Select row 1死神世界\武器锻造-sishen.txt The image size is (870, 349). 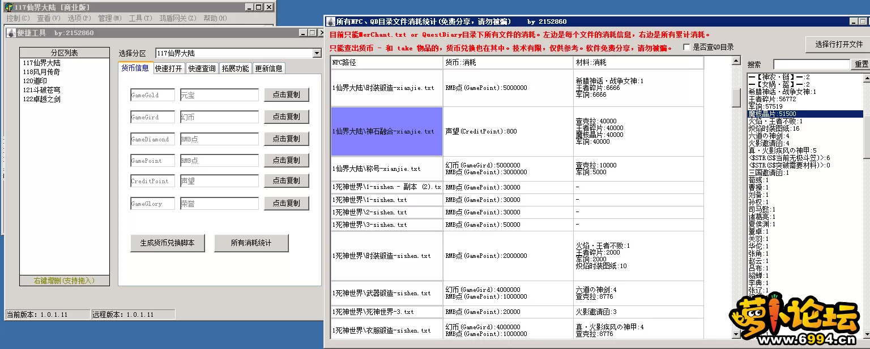386,293
